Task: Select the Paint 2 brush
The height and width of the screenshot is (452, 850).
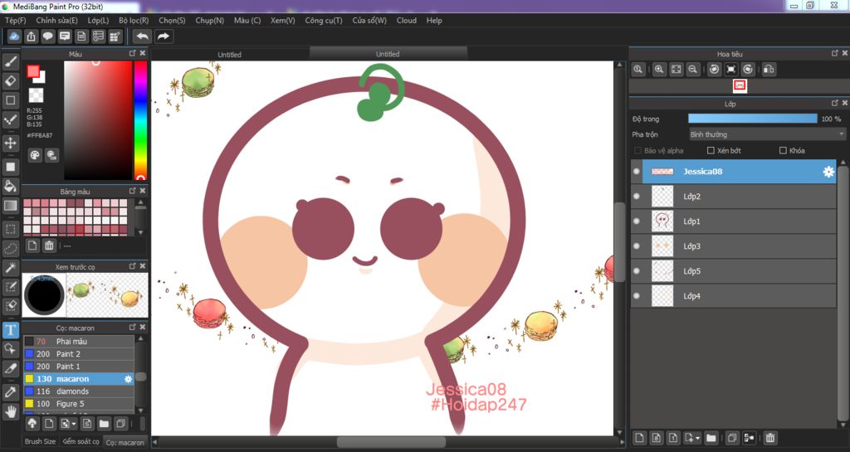Action: click(x=79, y=354)
